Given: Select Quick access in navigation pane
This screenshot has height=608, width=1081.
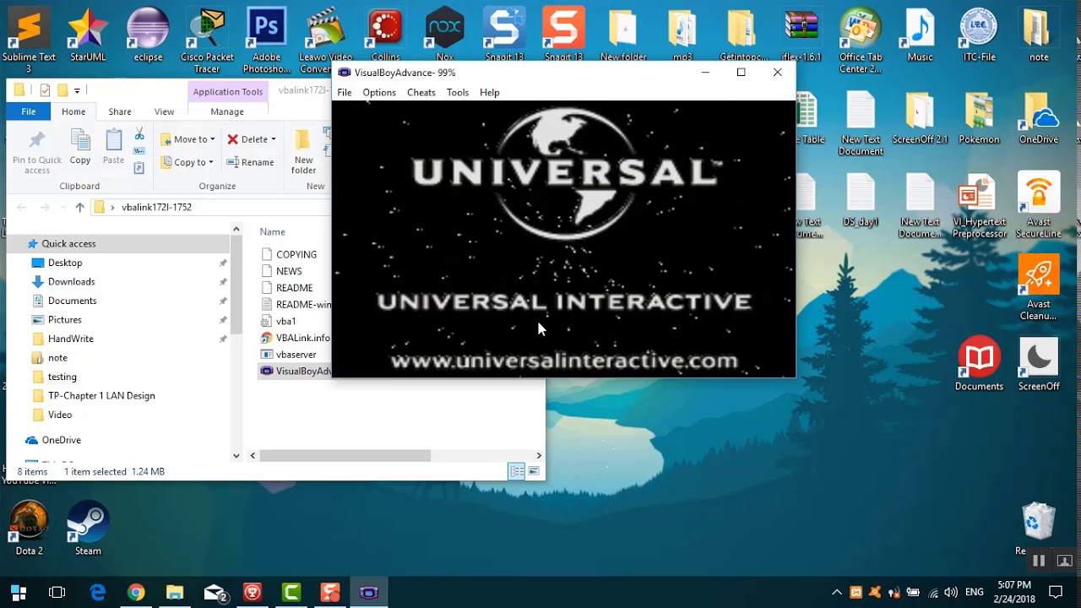Looking at the screenshot, I should pos(68,243).
